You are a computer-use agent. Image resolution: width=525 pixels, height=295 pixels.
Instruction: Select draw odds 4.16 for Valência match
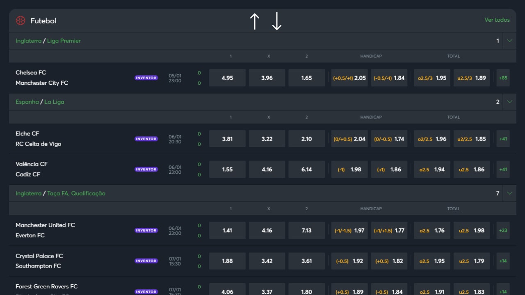[x=267, y=169]
